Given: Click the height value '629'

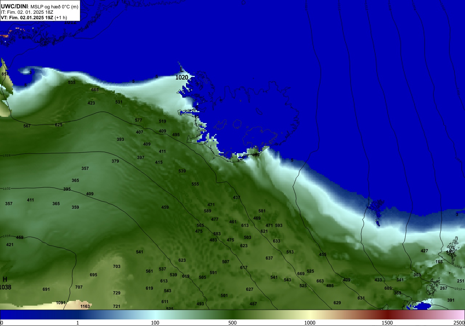Looking at the screenshot, I should coord(337,303).
